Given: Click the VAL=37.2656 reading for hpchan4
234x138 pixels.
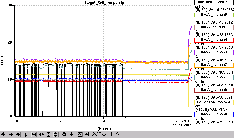Looking at the screenshot, I should pyautogui.click(x=221, y=47).
